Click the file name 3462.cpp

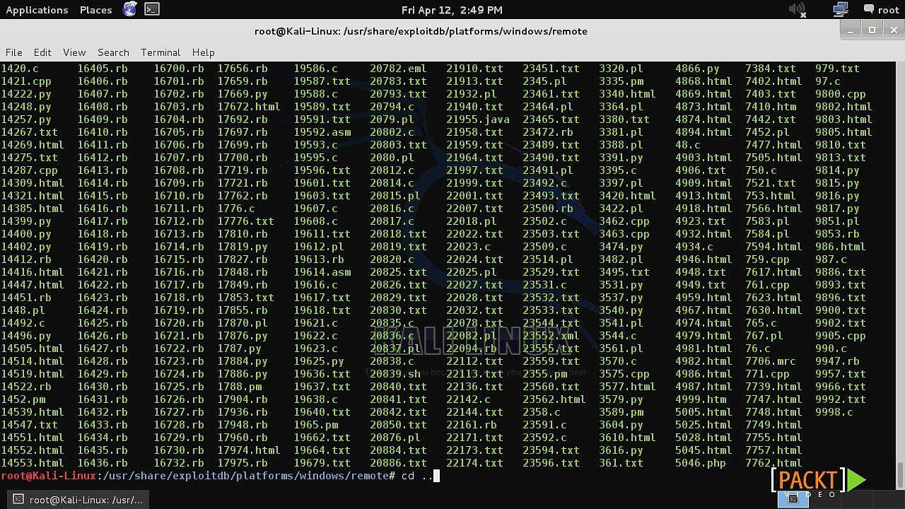(624, 221)
